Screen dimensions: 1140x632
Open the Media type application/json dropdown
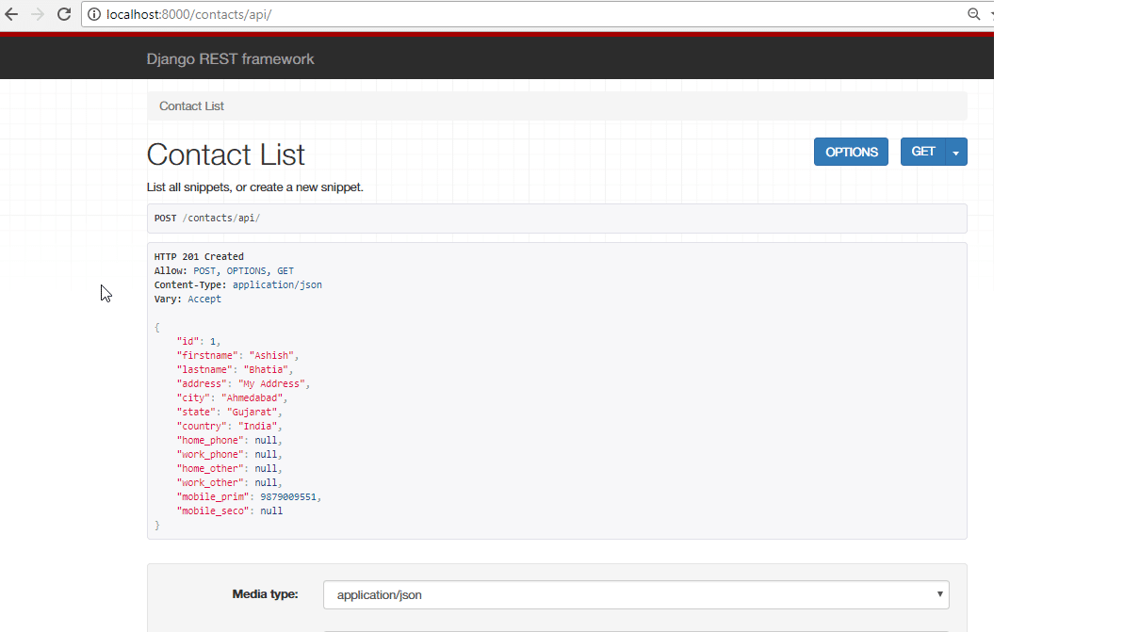[x=636, y=595]
